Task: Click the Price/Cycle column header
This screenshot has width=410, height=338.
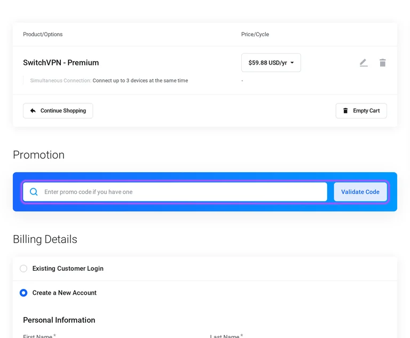Action: 255,34
